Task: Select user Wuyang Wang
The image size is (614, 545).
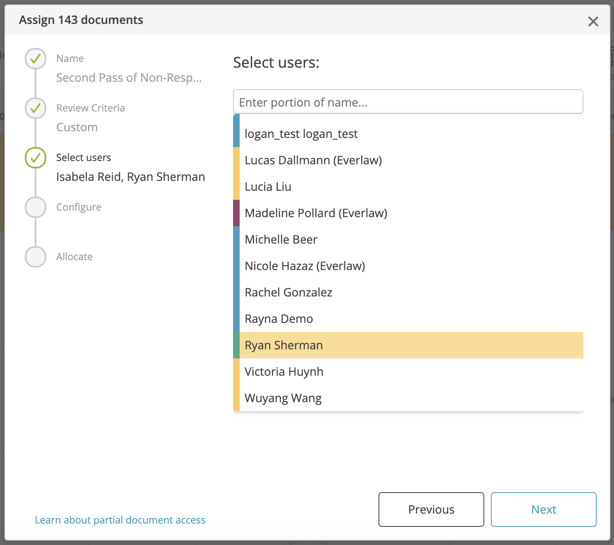Action: point(408,398)
